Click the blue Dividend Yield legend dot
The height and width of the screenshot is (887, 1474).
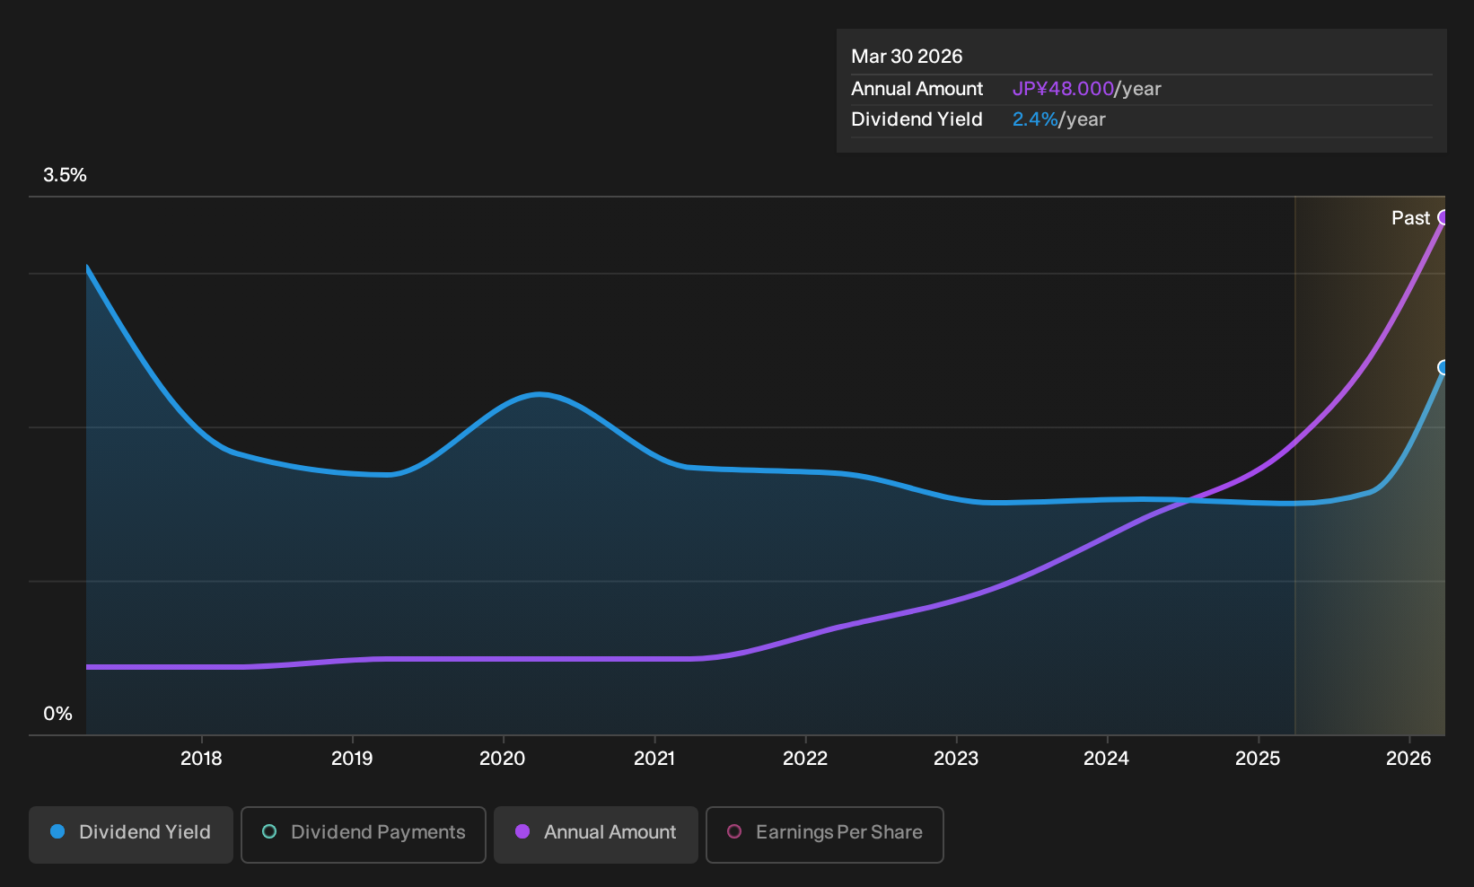tap(57, 831)
